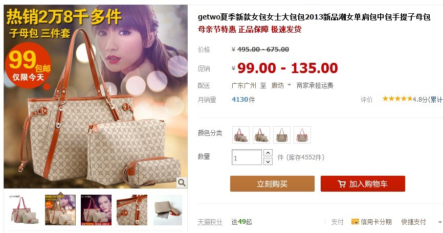Expand the payment options arrow after 快捷支付
443x233 pixels.
[x=440, y=222]
